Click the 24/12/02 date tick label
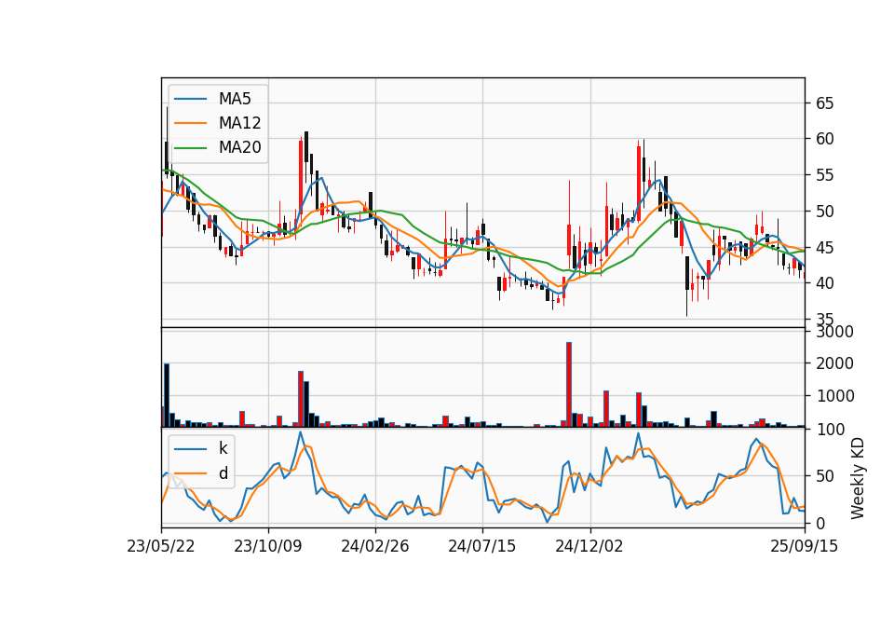Screen dimensions: 894x643 tap(589, 546)
